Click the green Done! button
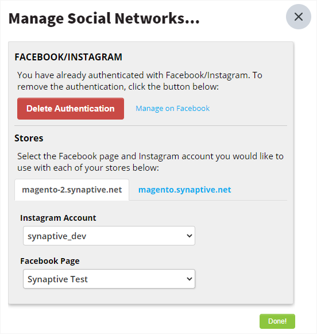This screenshot has height=334, width=317. (x=277, y=321)
